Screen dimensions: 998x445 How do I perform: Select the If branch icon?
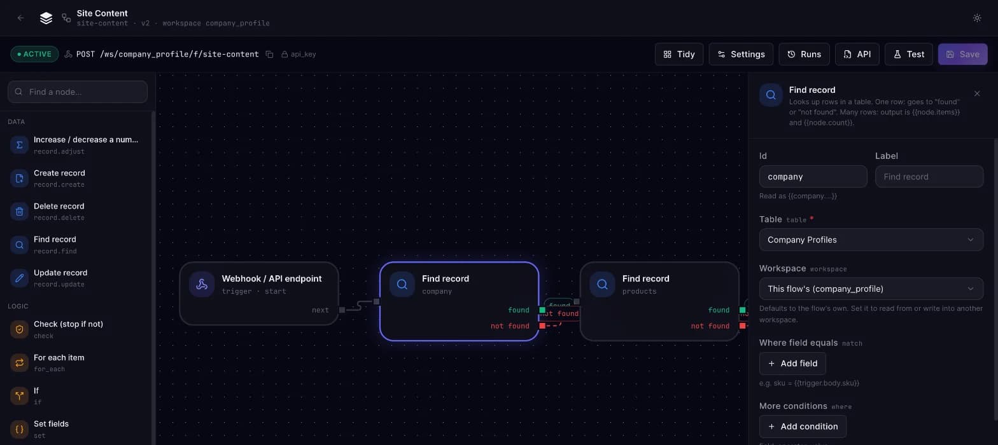[x=19, y=395]
